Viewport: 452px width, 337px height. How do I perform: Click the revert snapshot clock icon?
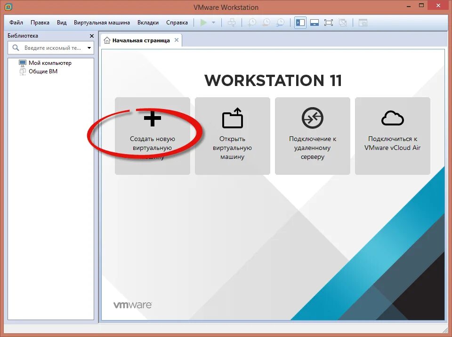[266, 23]
